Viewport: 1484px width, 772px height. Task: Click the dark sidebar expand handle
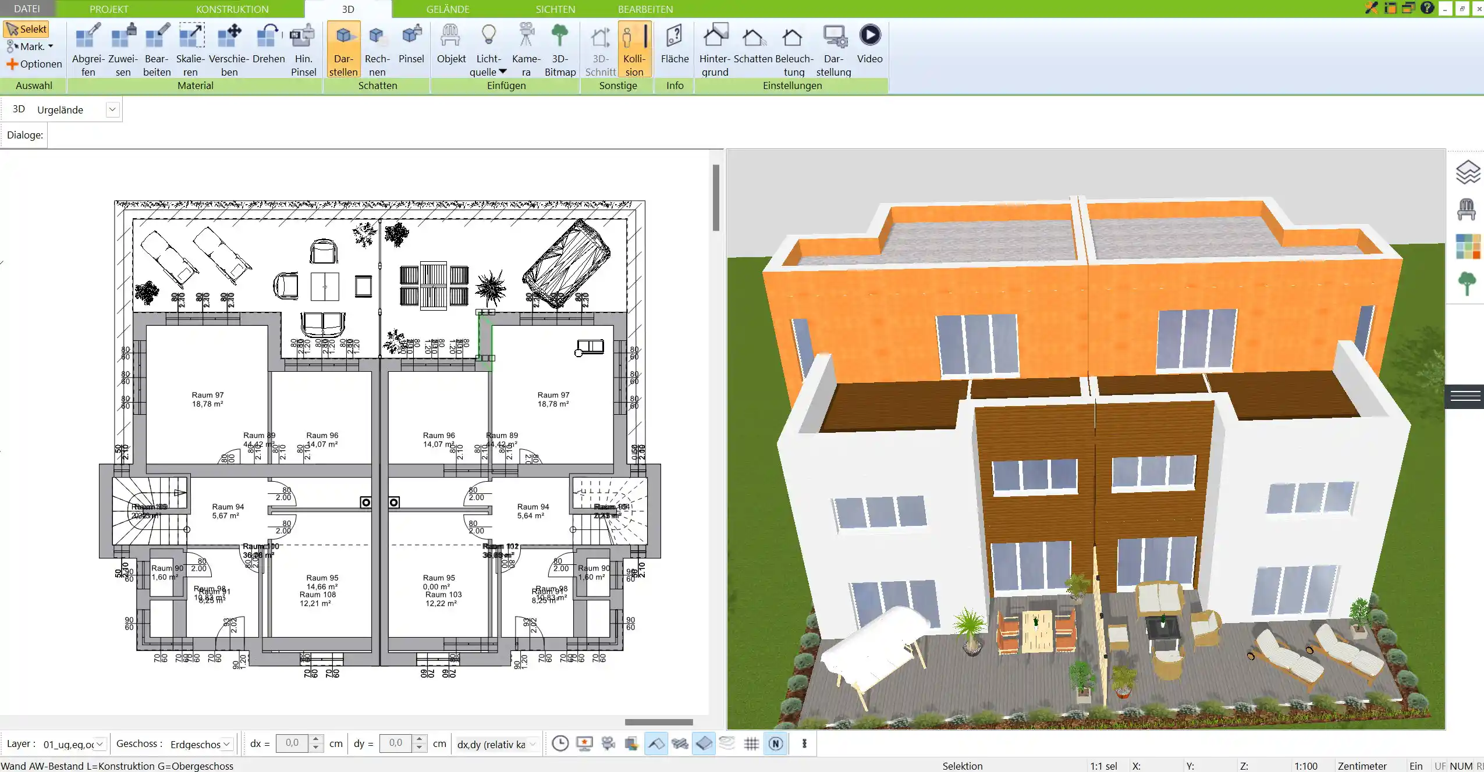tap(1465, 396)
